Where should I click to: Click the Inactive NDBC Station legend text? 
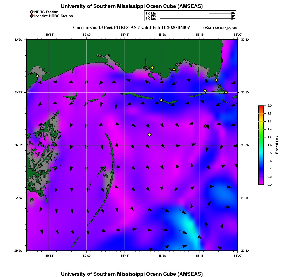pos(54,16)
